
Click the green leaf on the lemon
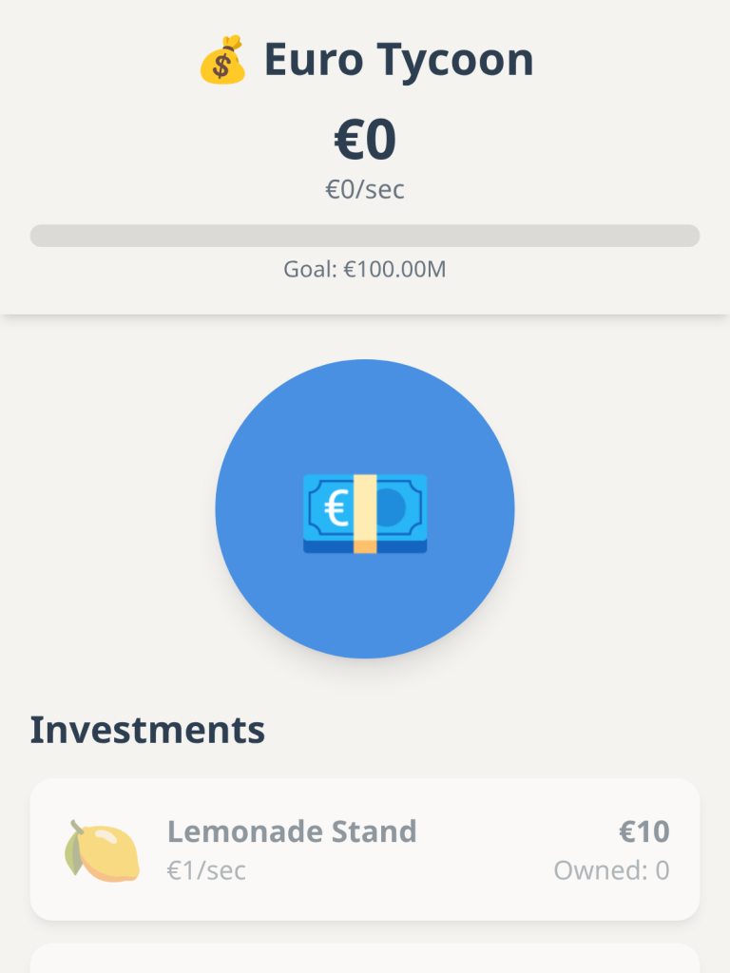pyautogui.click(x=74, y=848)
